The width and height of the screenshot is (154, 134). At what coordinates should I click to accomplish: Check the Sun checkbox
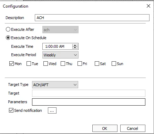click(114, 64)
